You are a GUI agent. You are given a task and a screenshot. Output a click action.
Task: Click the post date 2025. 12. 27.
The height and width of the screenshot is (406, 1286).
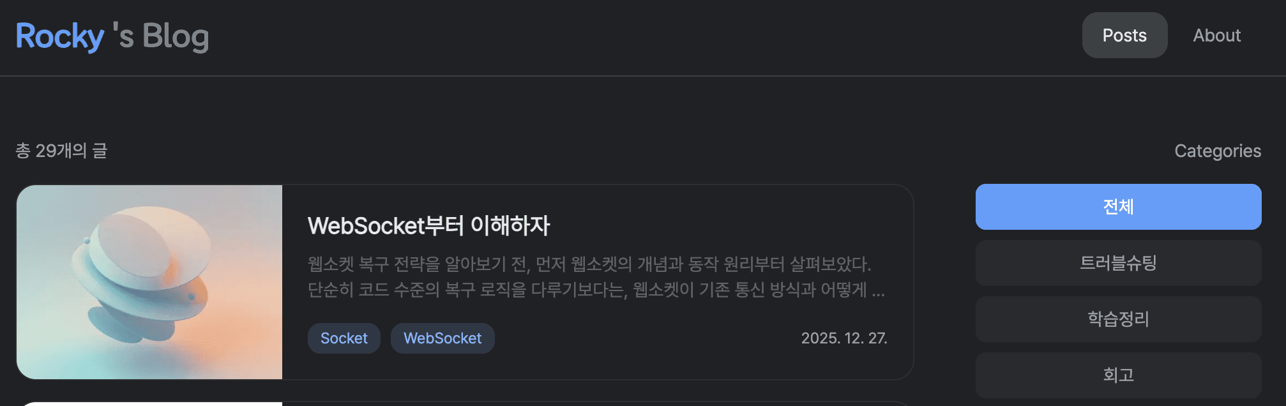click(844, 338)
